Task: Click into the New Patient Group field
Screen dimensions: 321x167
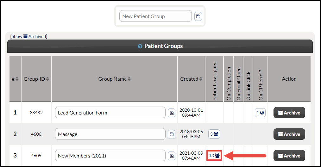Action: 155,16
